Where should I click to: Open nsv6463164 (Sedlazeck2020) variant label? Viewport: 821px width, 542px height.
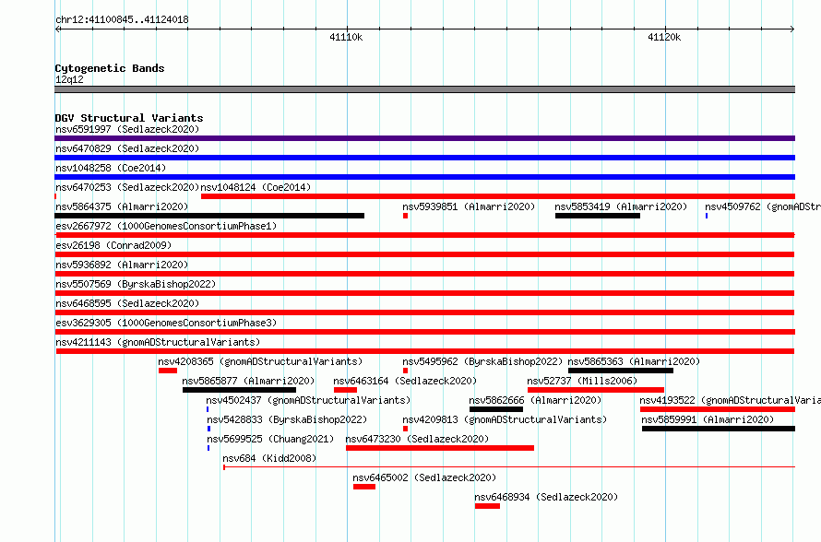pos(405,381)
